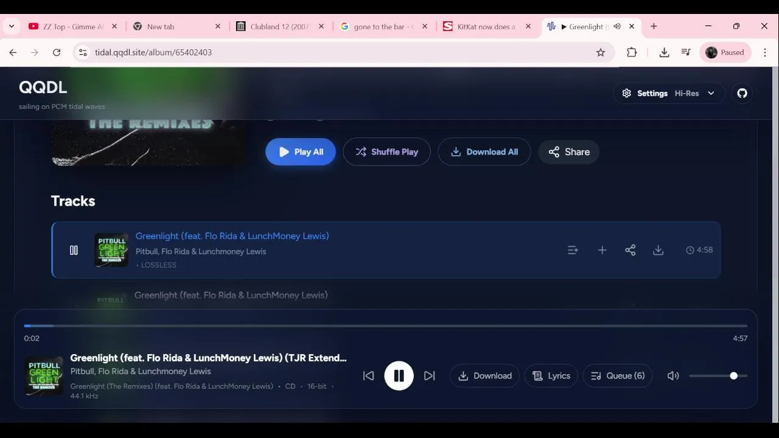Reload the page
Screen dimensions: 779x438
click(57, 52)
